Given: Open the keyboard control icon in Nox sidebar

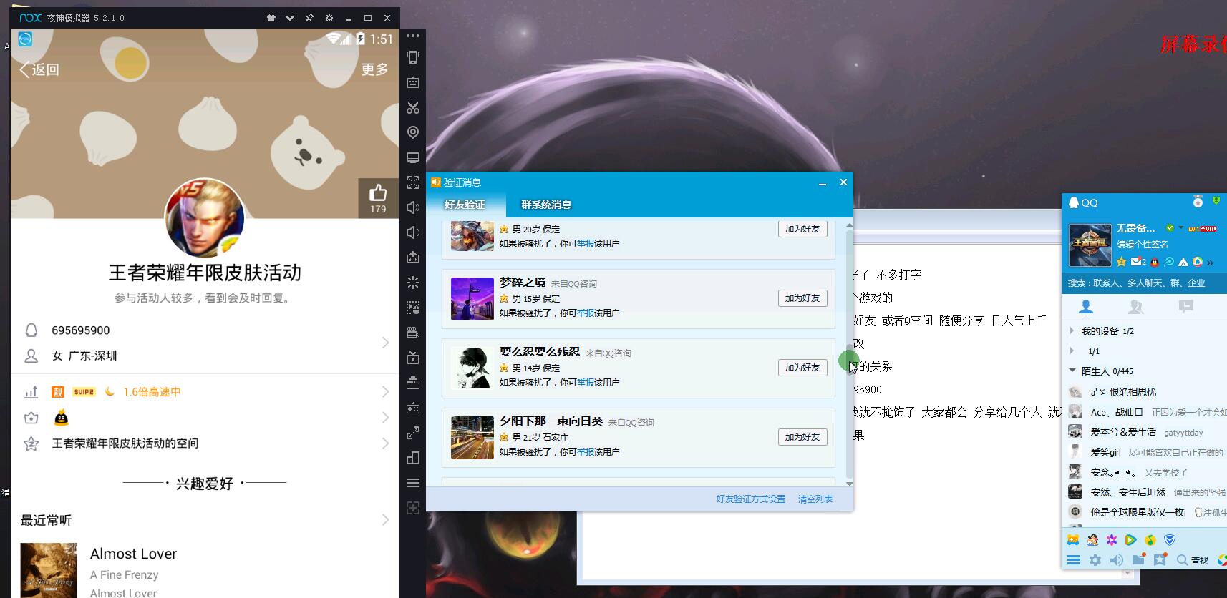Looking at the screenshot, I should 413,82.
